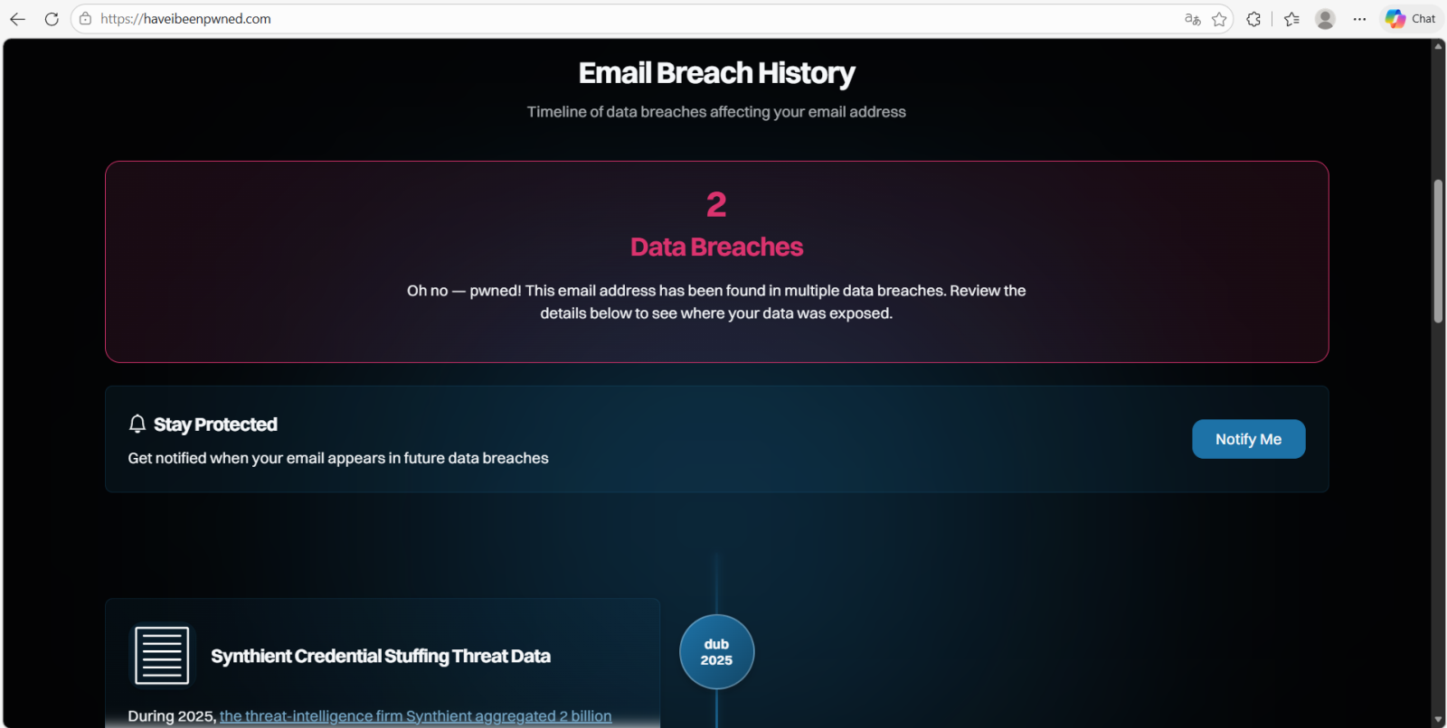Open the page translate options
This screenshot has height=728, width=1447.
1193,19
